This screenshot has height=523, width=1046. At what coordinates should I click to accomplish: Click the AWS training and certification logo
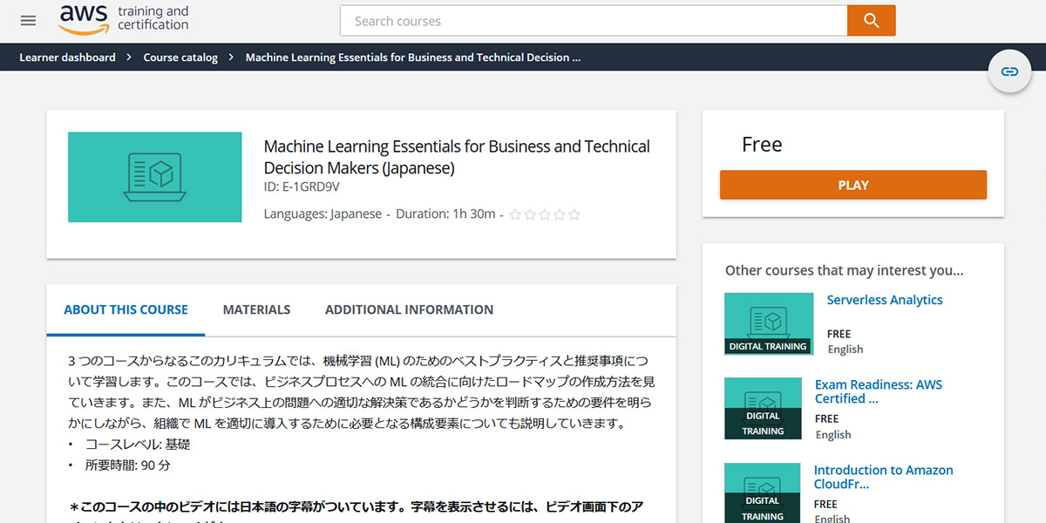(x=124, y=19)
